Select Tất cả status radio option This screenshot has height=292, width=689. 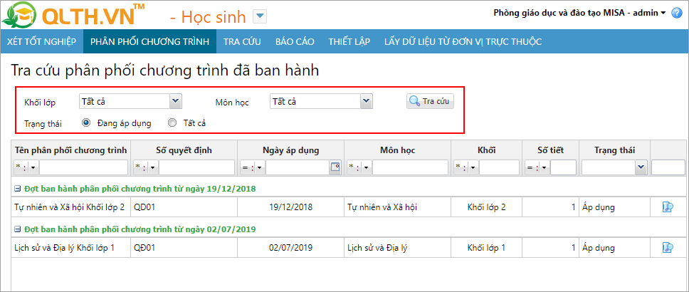click(172, 122)
